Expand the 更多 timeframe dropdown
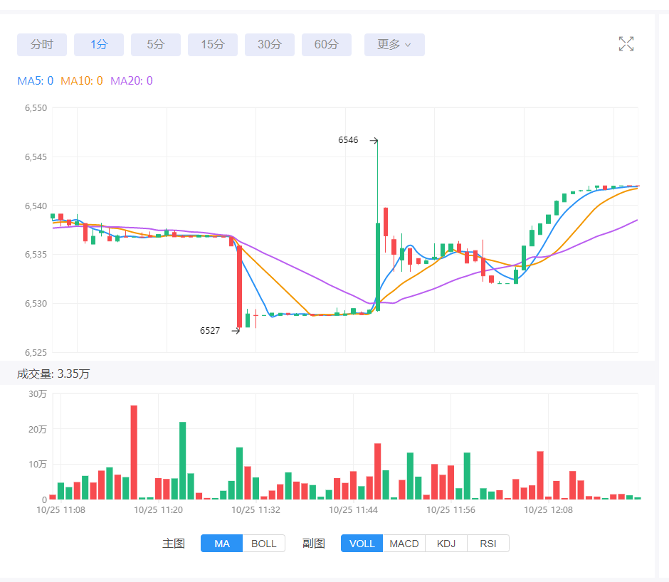 (394, 44)
